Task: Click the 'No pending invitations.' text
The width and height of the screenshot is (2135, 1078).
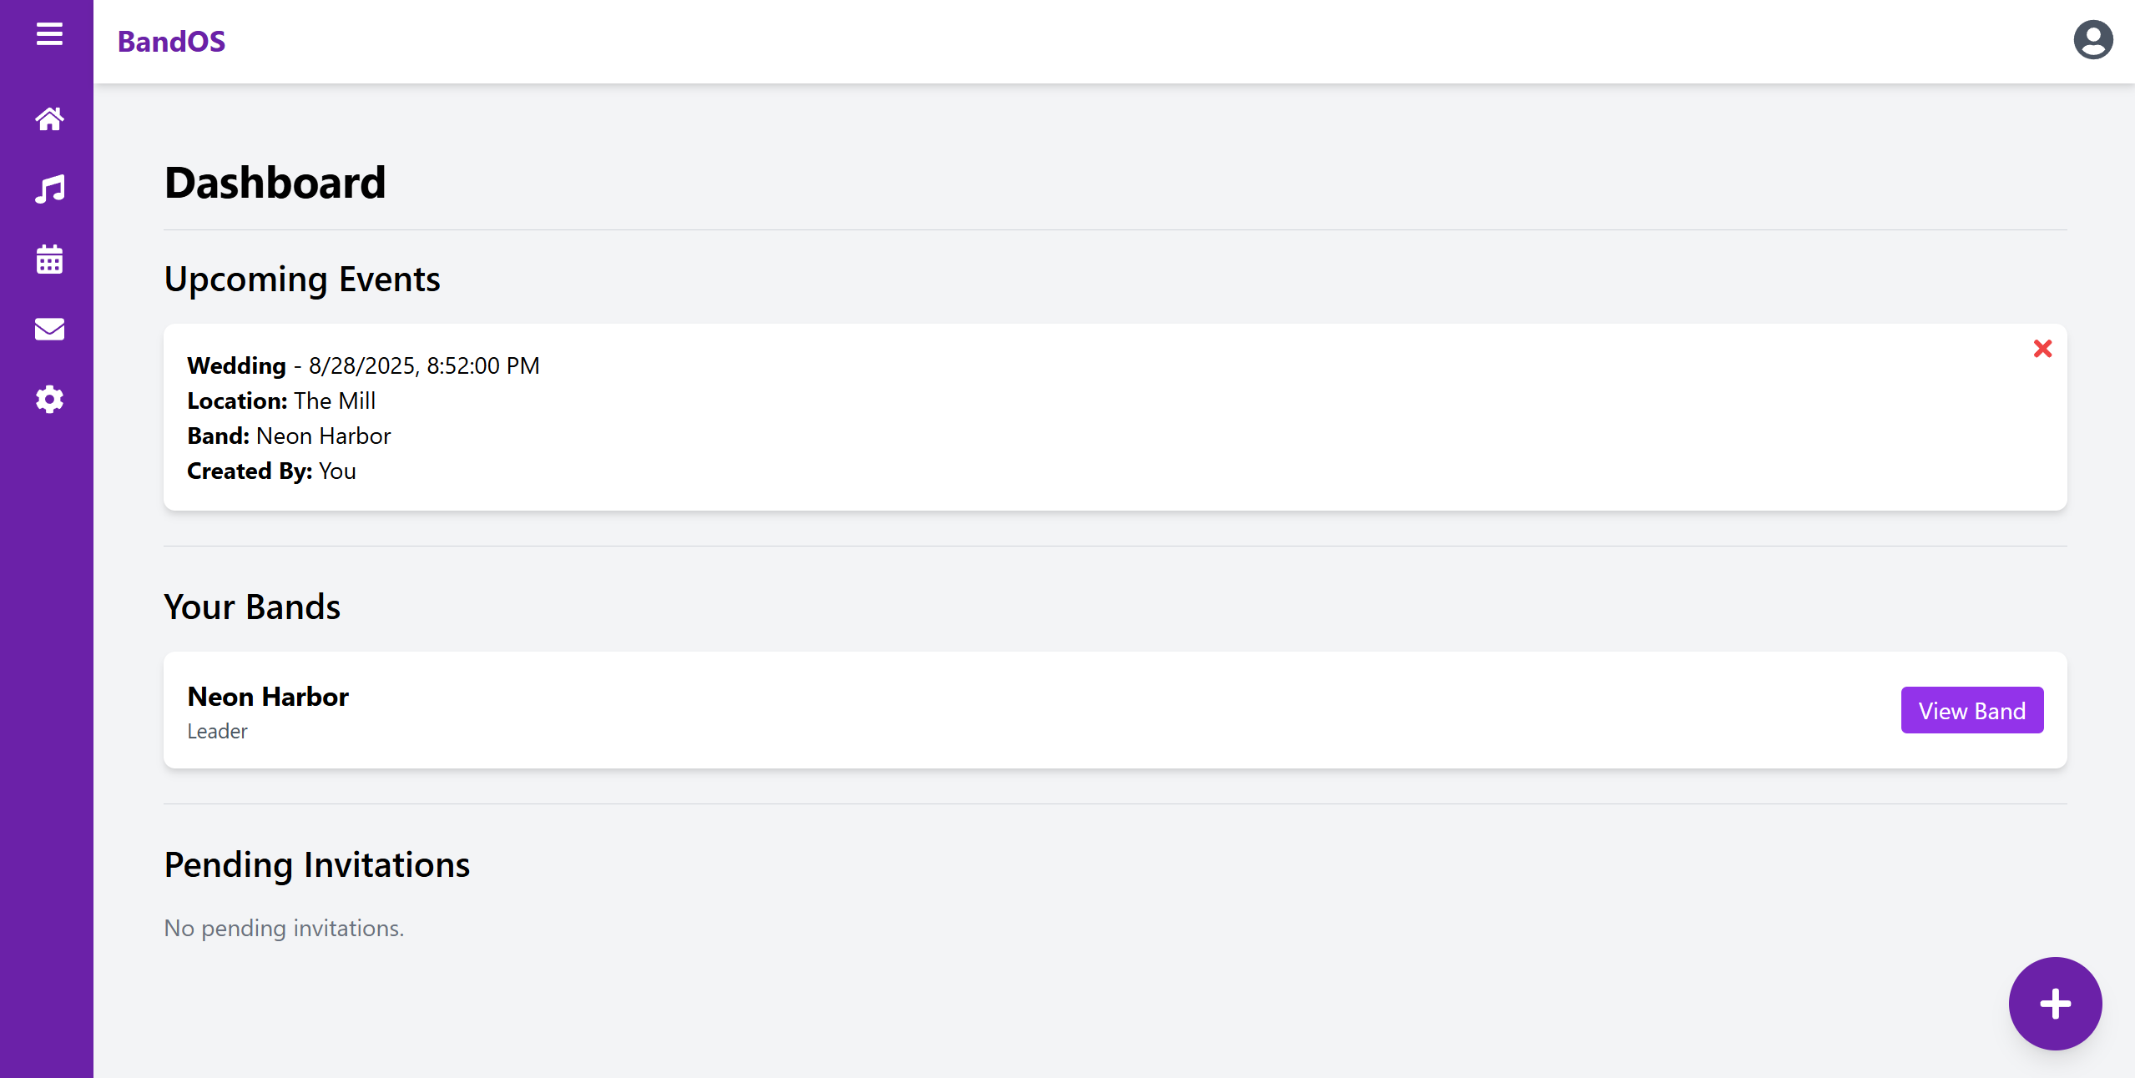Action: 284,929
